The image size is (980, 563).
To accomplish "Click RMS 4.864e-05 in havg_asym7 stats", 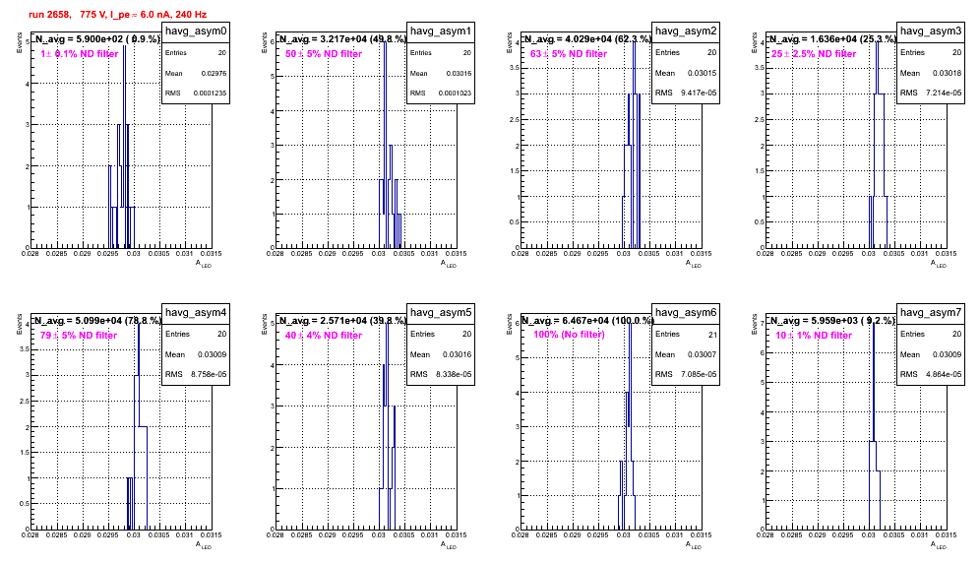I will click(931, 374).
